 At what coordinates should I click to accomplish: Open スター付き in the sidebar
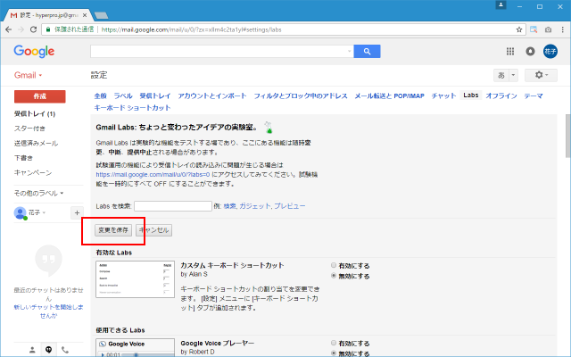[29, 129]
